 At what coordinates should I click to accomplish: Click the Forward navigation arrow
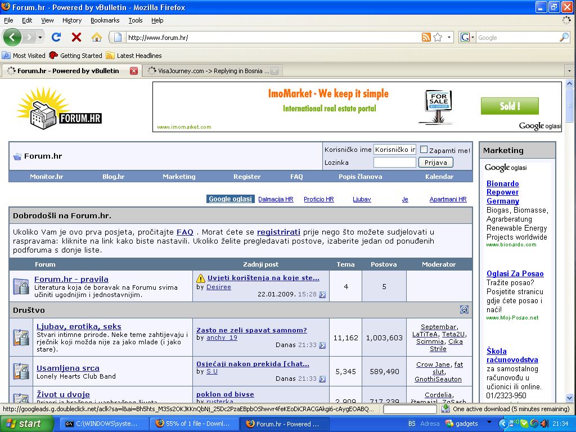(x=29, y=37)
